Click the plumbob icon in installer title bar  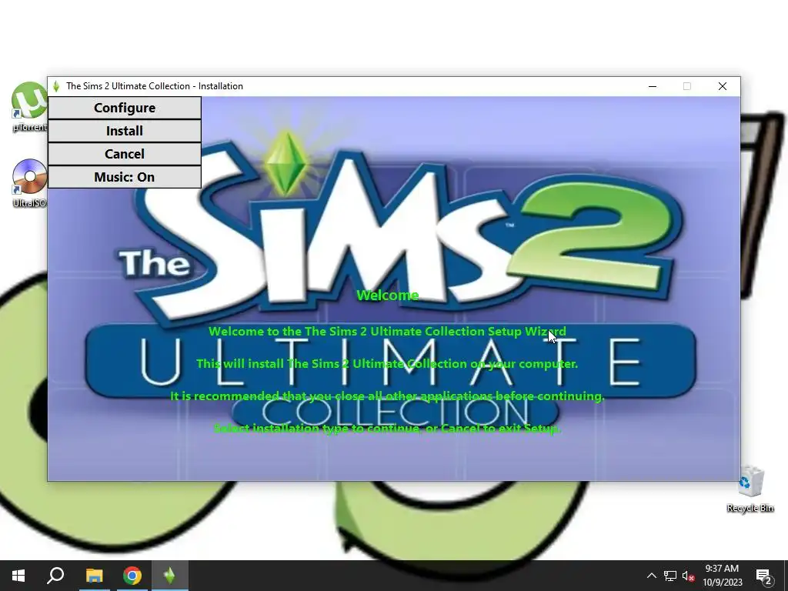click(56, 86)
